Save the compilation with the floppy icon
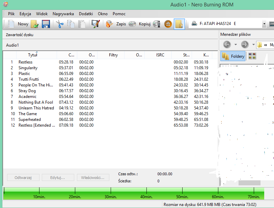Viewport: 274px width, 208px height. (x=46, y=24)
